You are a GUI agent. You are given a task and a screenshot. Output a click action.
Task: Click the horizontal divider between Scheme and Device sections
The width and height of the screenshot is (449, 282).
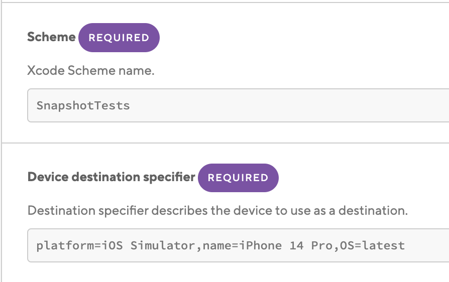point(225,143)
